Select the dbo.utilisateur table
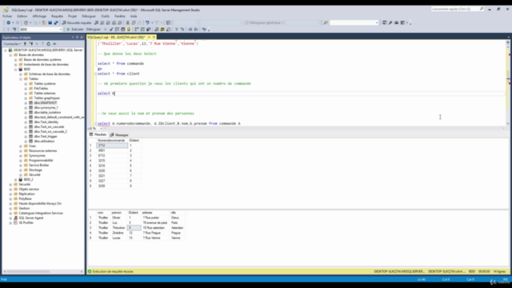 (x=44, y=141)
